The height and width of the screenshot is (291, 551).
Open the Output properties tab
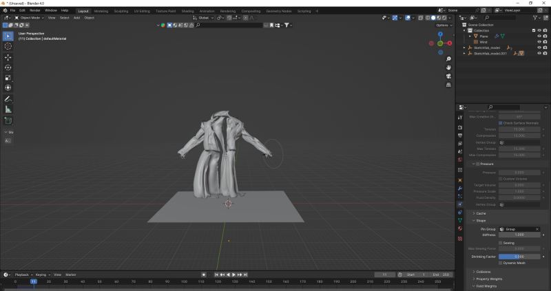pos(460,136)
